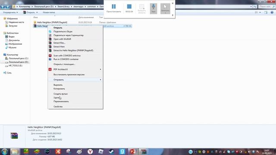
Task: Sort by the Дата изменения column header
Action: [x=86, y=17]
